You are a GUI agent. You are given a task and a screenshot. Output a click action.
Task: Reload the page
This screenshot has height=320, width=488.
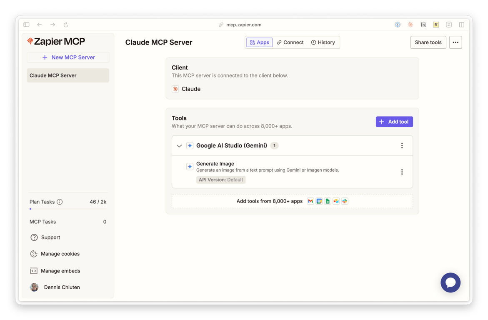(66, 25)
